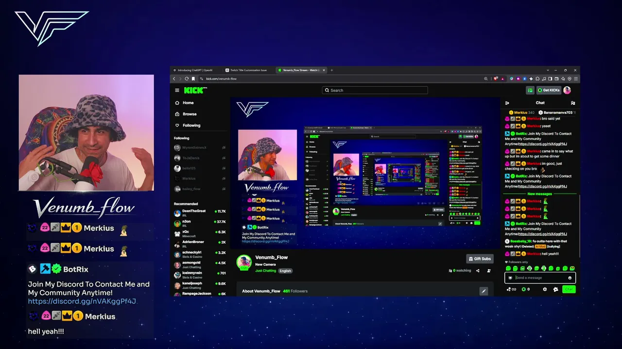Open the browser main menu
Screen dimensions: 622x349
[576, 79]
